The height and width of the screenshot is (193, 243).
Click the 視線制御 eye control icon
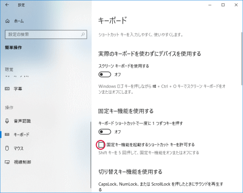tap(7, 162)
